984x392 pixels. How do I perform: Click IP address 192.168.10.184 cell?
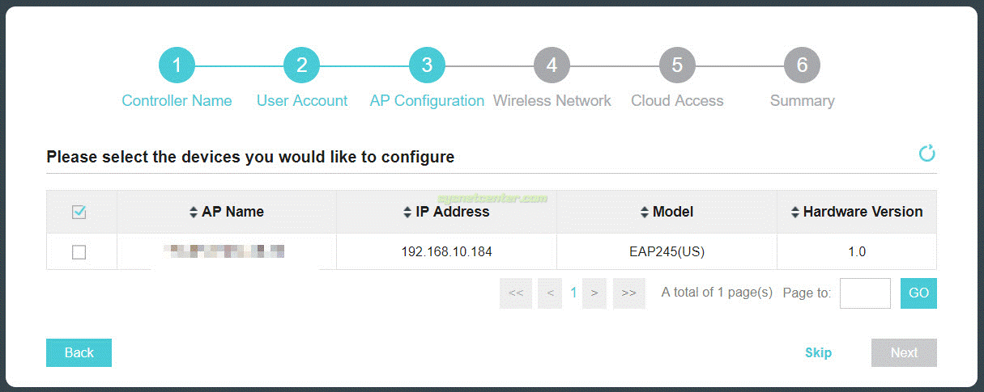tap(446, 251)
